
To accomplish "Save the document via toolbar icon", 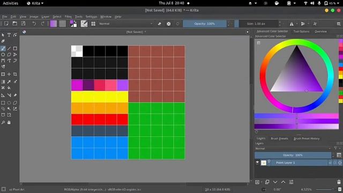I will coord(23,24).
